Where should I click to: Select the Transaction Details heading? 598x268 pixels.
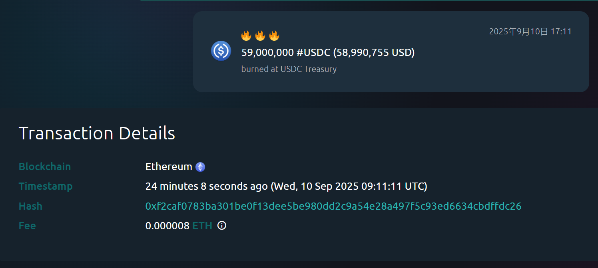(x=97, y=133)
